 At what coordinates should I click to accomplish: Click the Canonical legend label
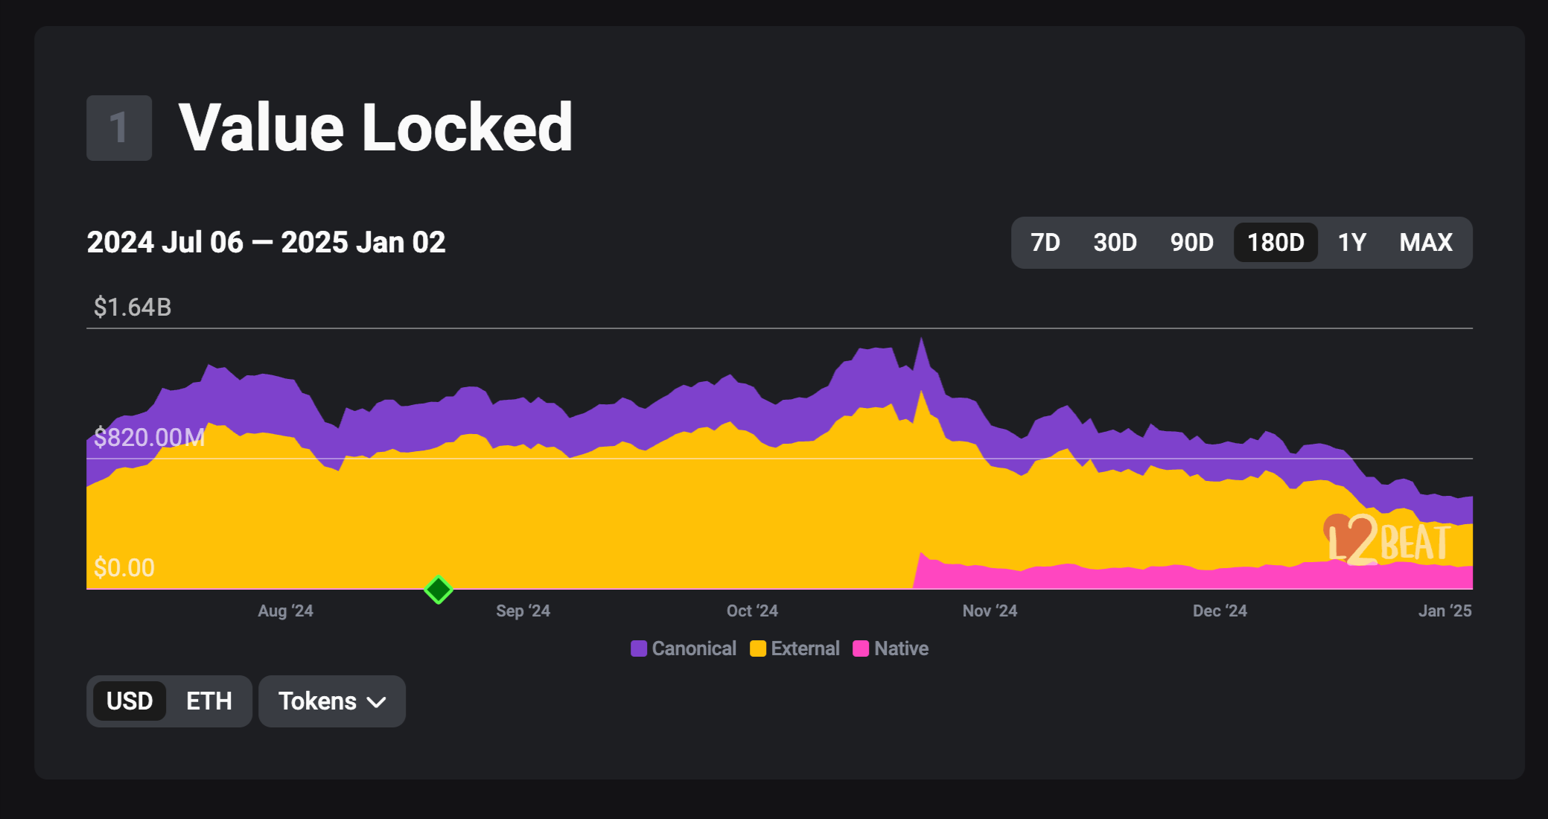[694, 648]
